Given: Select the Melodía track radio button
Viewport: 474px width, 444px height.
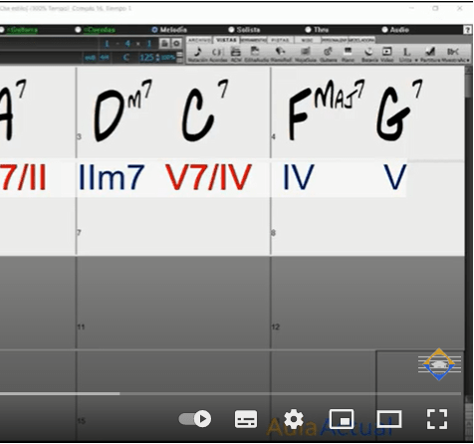Looking at the screenshot, I should 154,30.
